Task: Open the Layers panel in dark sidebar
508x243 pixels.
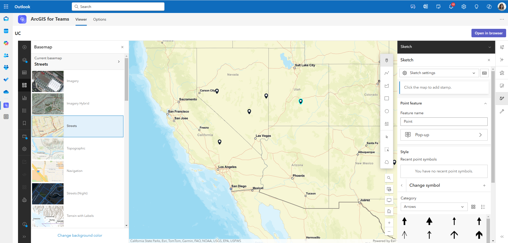Action: (x=24, y=60)
